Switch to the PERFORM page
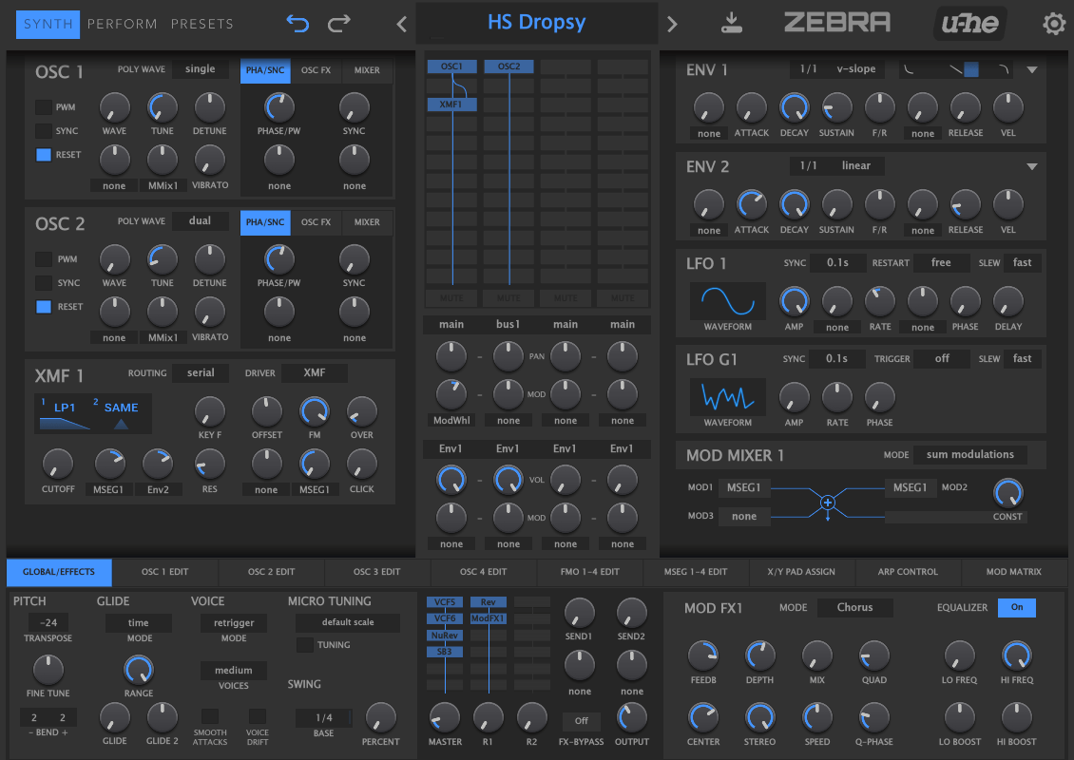The height and width of the screenshot is (760, 1074). coord(122,24)
